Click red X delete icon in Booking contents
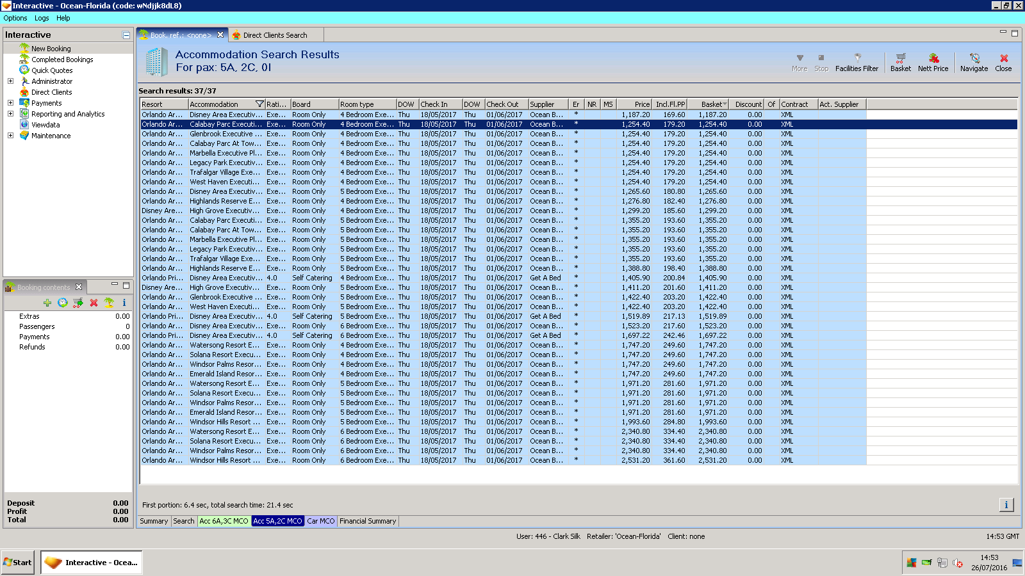The image size is (1025, 576). [94, 303]
